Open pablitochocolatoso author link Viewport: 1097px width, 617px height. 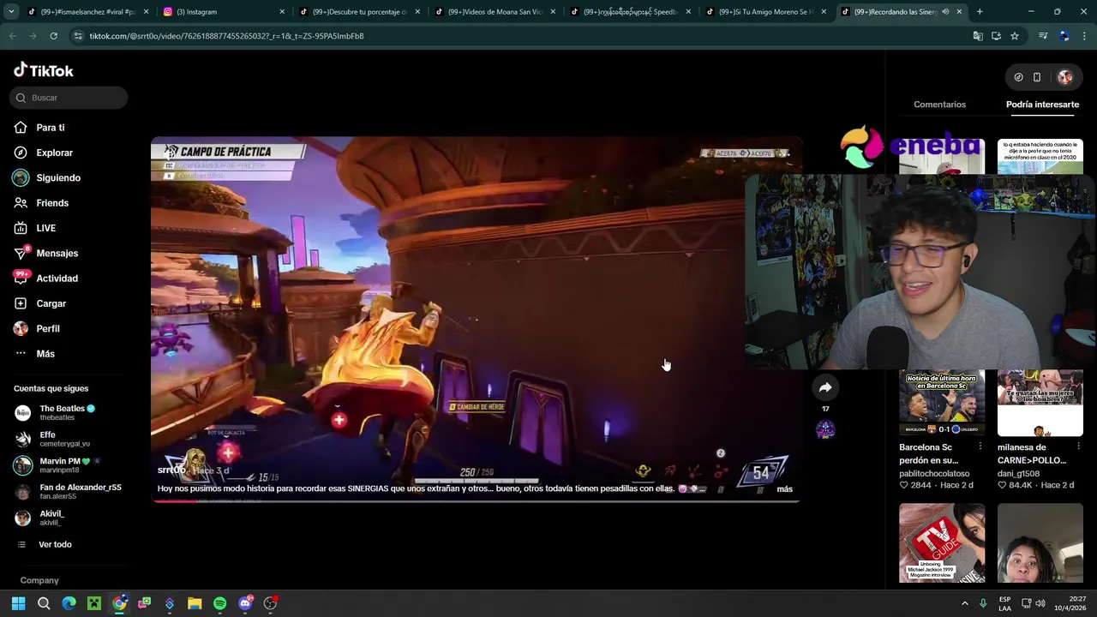pos(934,473)
